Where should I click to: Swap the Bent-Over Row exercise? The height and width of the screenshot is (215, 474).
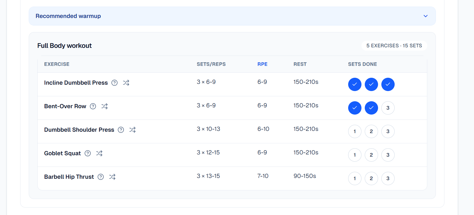pos(105,106)
